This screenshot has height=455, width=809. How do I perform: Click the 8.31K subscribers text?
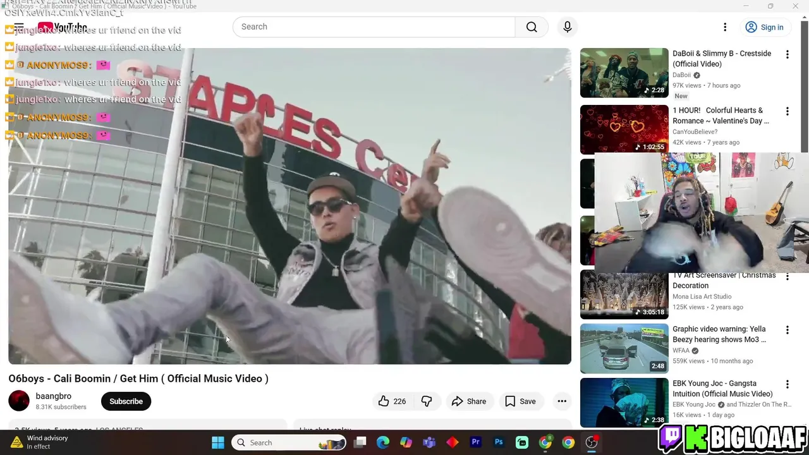click(61, 407)
